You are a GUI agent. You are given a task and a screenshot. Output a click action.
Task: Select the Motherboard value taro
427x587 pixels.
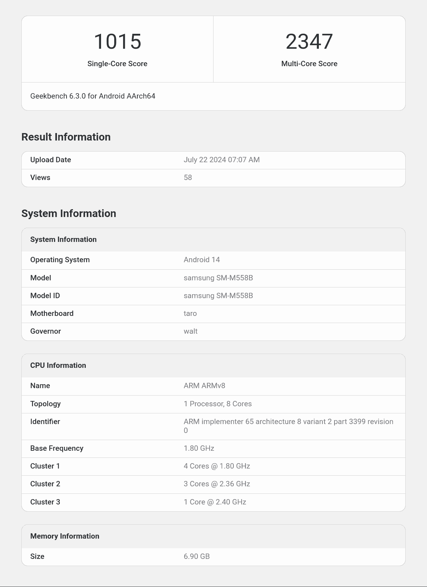pos(190,313)
